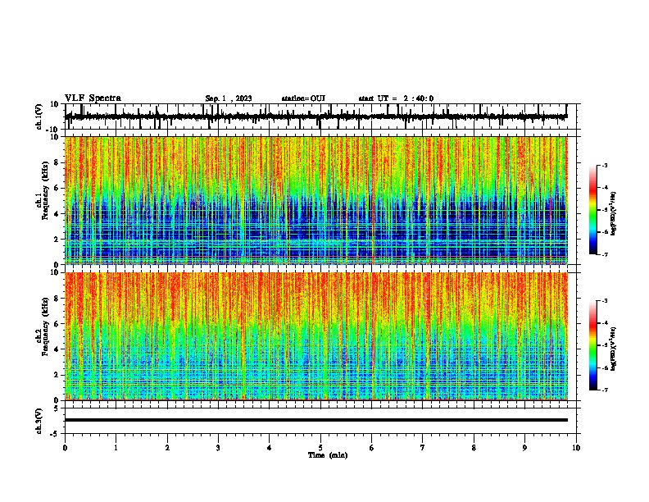Viewport: 649px width, 502px height.
Task: Click inside the ch.2 frequency spectrogram
Action: click(316, 336)
